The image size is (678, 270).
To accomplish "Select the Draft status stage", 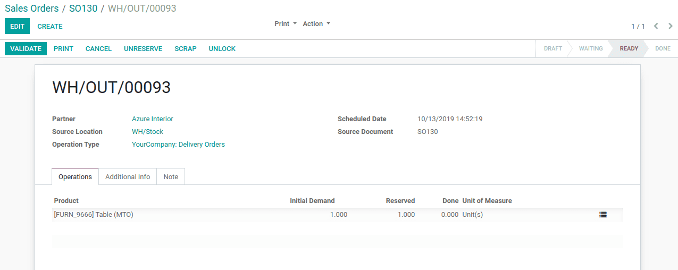I will click(x=553, y=48).
